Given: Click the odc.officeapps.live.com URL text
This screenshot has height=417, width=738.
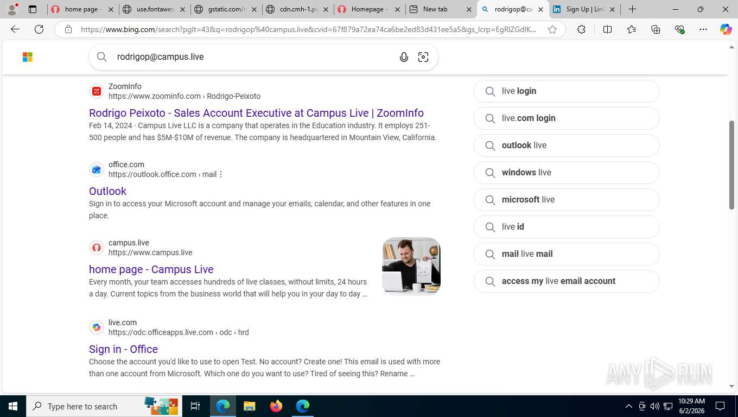Looking at the screenshot, I should coord(179,332).
